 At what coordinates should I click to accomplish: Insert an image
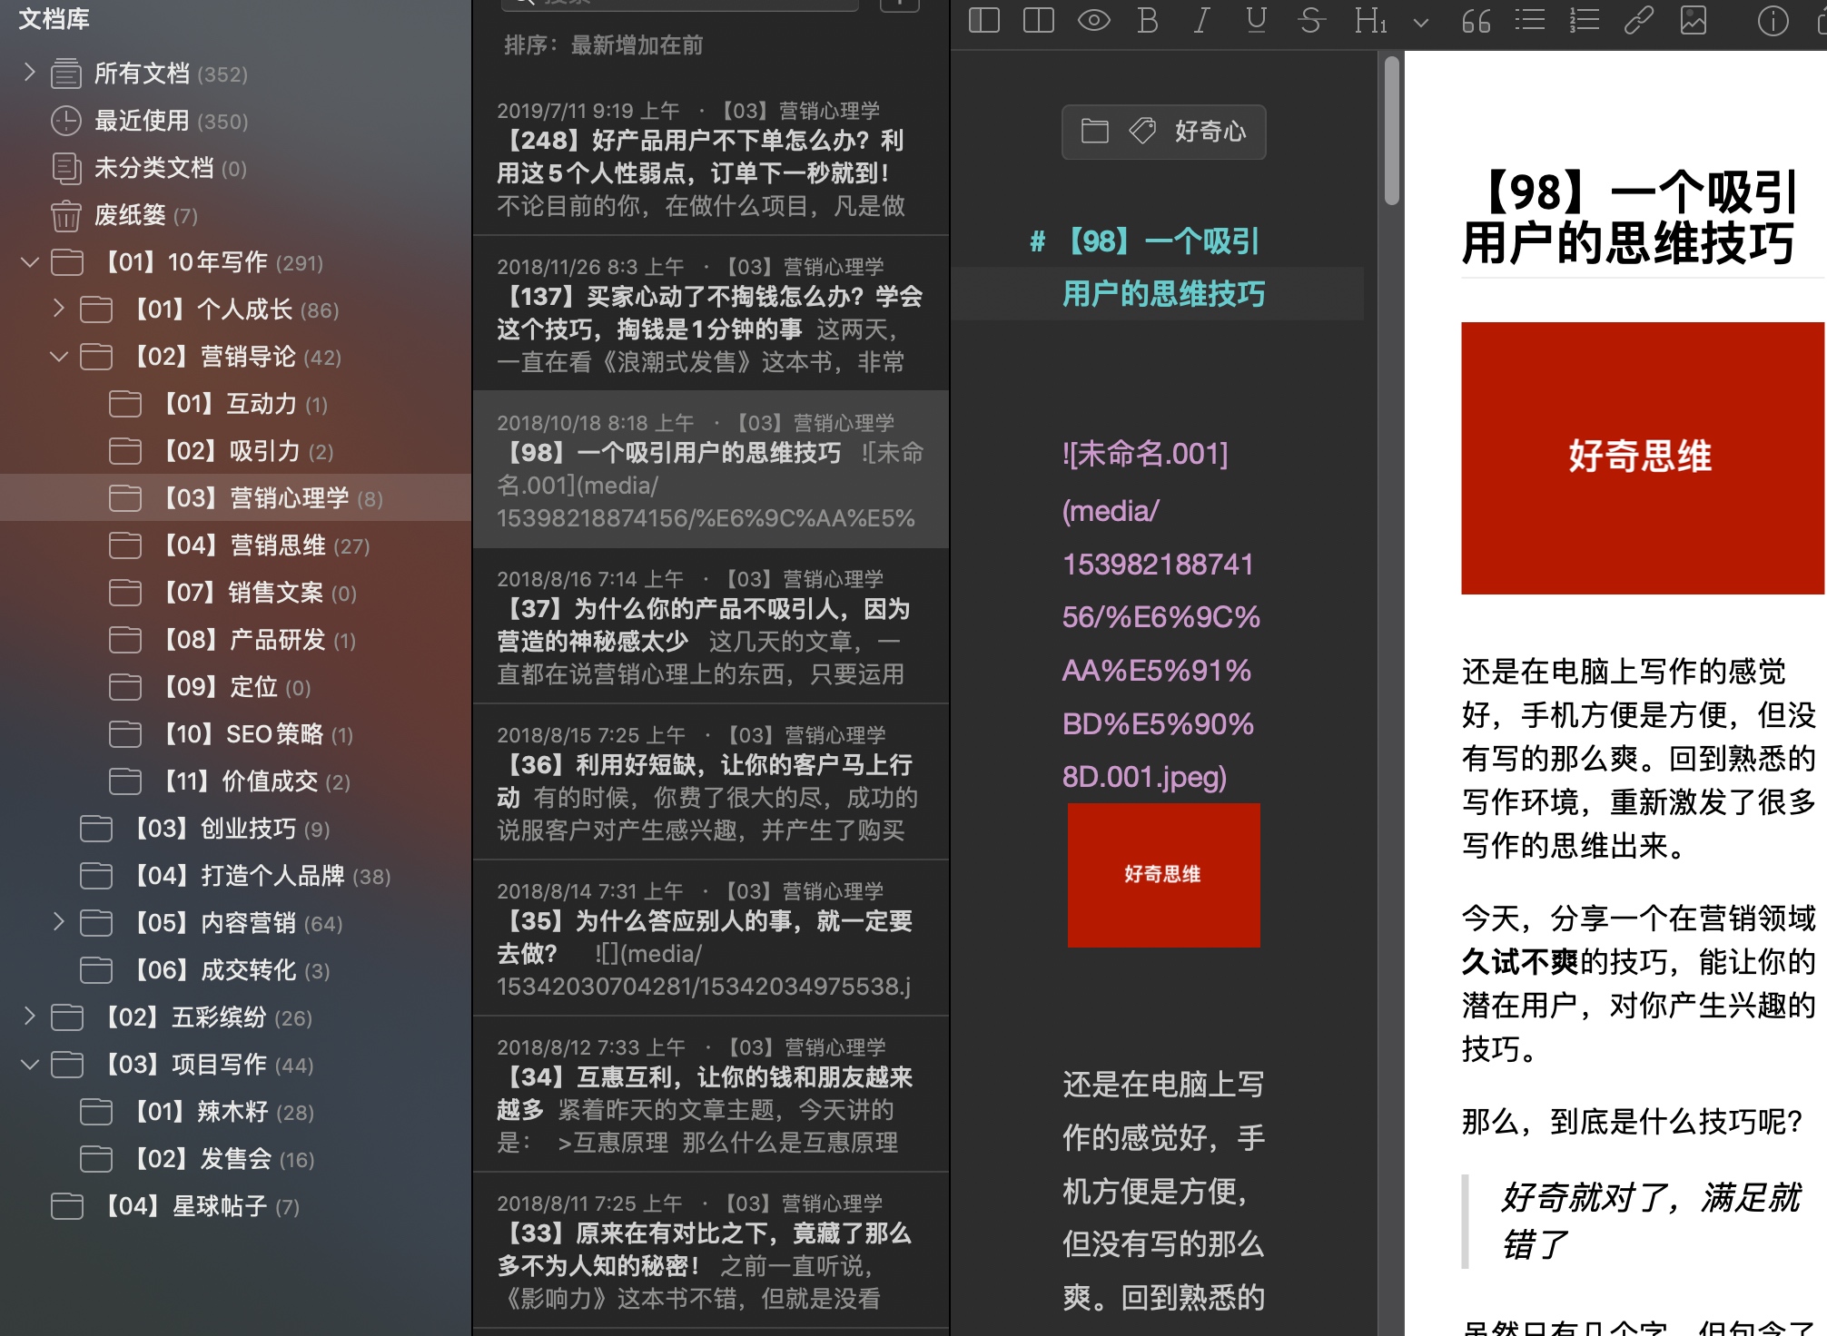coord(1694,20)
